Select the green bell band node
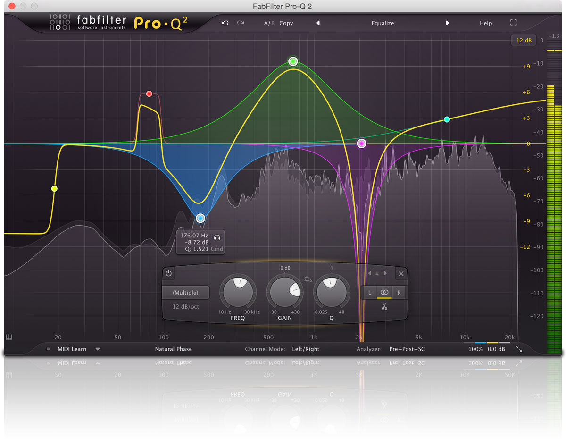566x439 pixels. coord(293,61)
